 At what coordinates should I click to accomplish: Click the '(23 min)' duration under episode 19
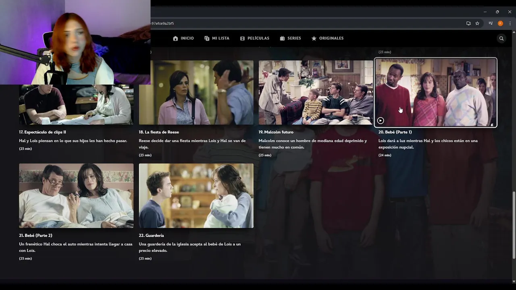265,155
